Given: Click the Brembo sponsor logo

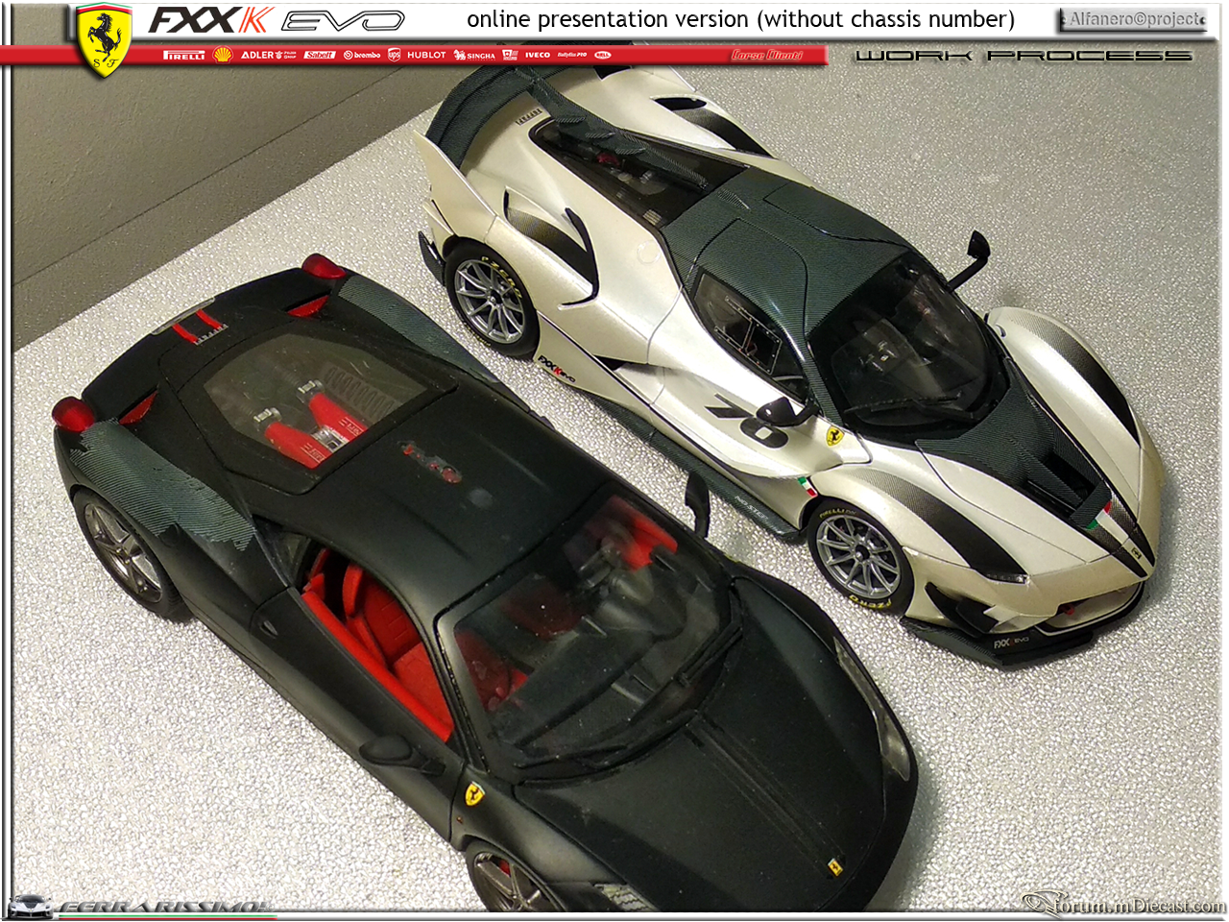Looking at the screenshot, I should tap(362, 55).
